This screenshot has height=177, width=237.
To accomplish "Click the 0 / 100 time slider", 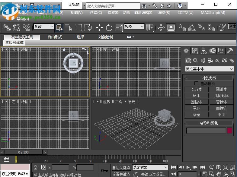I will [24, 152].
